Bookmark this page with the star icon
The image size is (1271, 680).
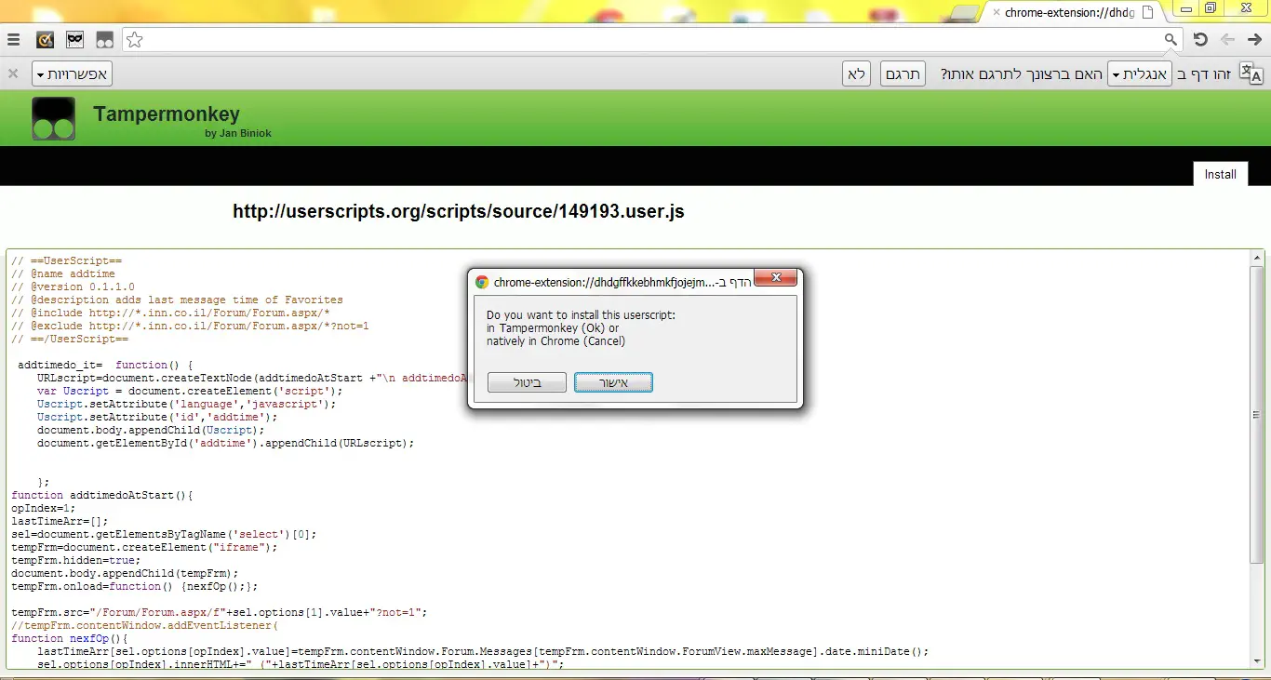click(x=135, y=40)
